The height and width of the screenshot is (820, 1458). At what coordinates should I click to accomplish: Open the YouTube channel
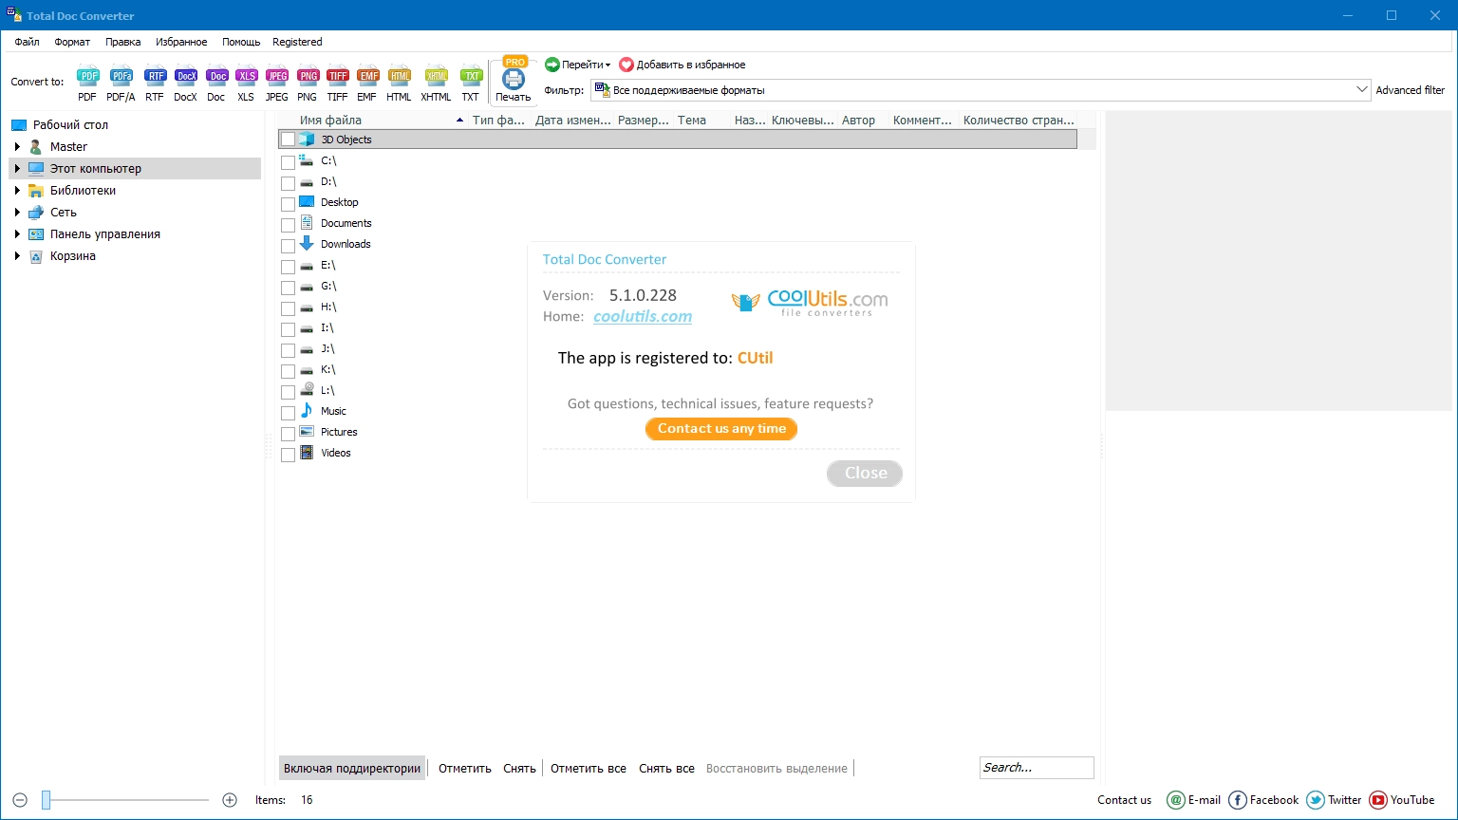tap(1402, 800)
